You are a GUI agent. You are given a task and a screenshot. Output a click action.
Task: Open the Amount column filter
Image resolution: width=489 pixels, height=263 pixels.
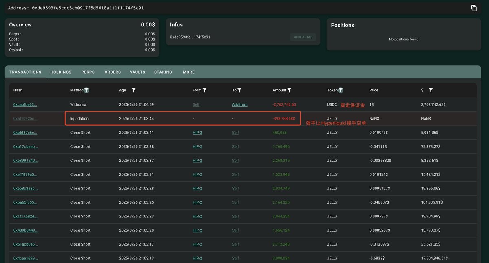pyautogui.click(x=289, y=90)
